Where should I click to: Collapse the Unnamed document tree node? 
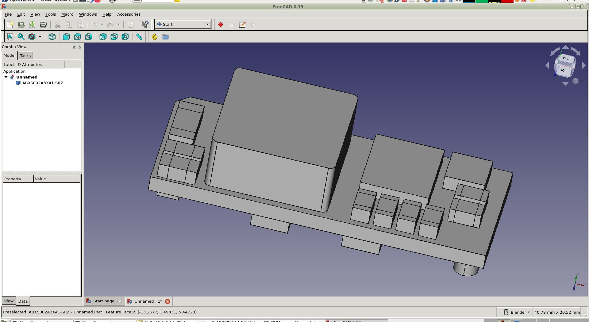point(6,77)
